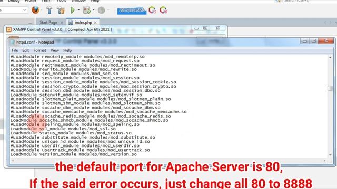Viewport: 337px width, 189px height.
Task: Close the Start Page tab
Action: click(x=62, y=22)
